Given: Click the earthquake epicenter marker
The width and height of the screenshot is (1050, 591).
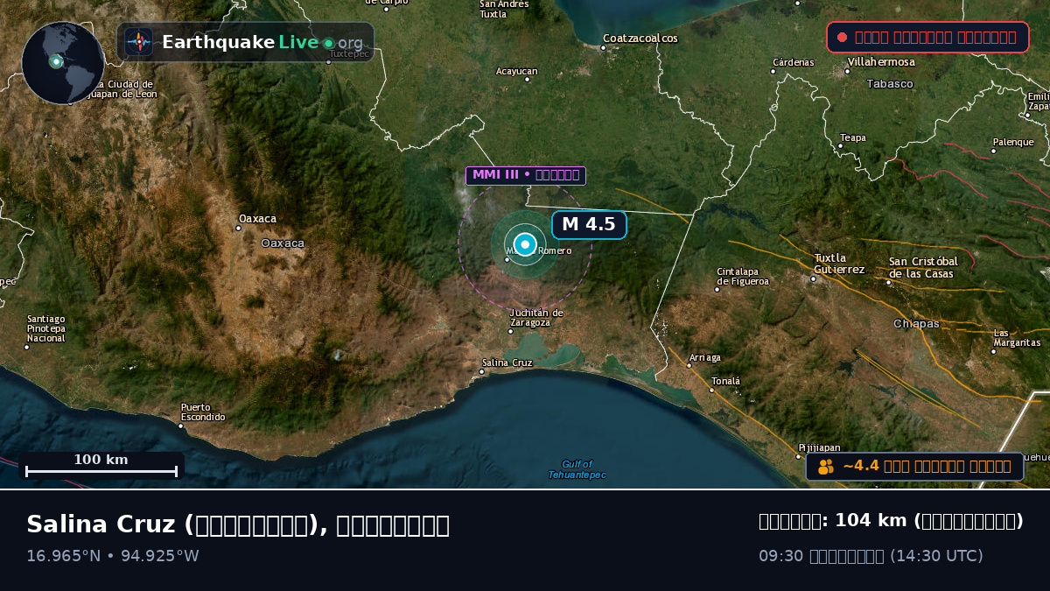Looking at the screenshot, I should pyautogui.click(x=525, y=244).
